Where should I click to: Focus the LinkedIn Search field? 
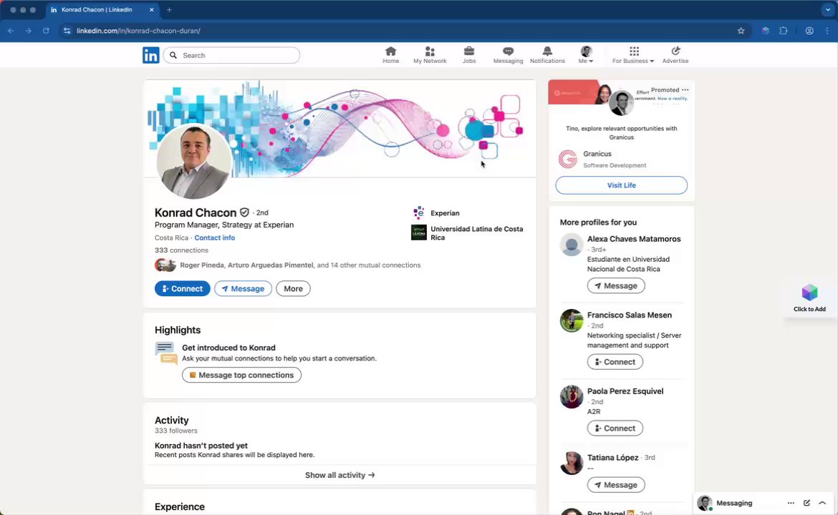click(x=231, y=55)
